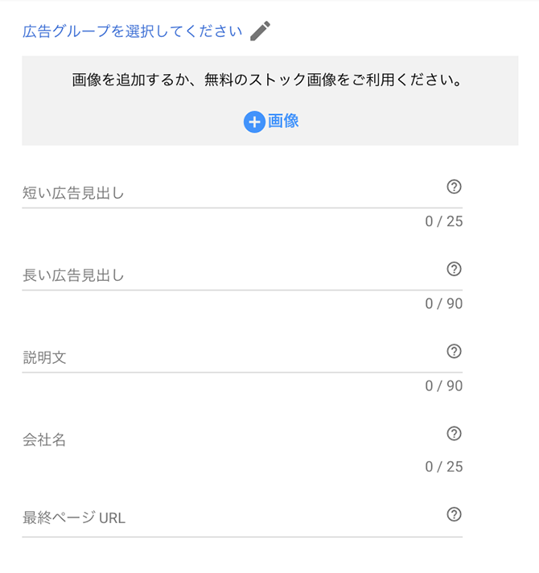
Task: Click the blue 画像 add label
Action: pyautogui.click(x=283, y=121)
